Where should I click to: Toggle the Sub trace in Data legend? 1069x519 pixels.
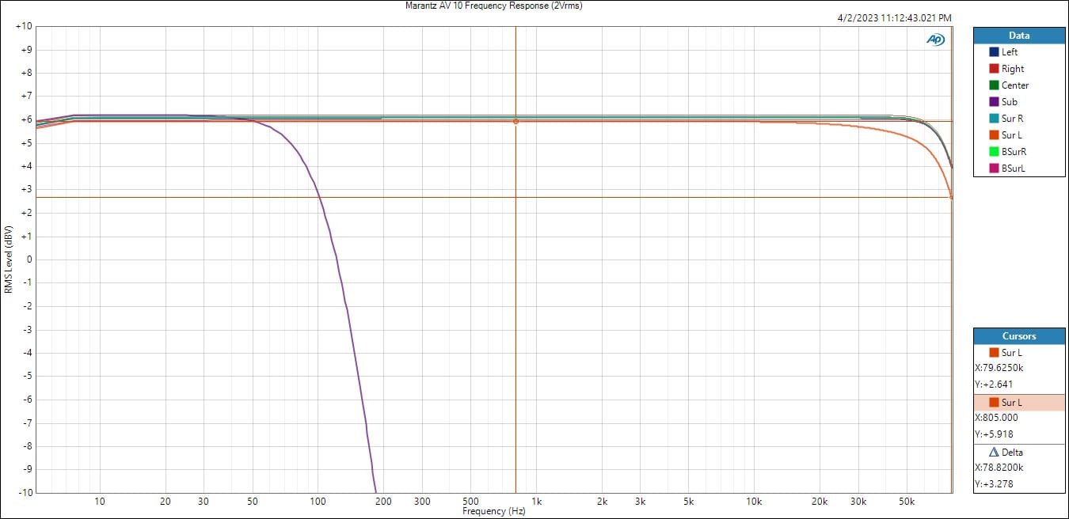1009,102
